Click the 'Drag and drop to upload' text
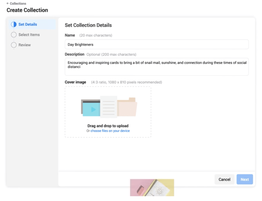This screenshot has height=201, width=262. point(108,126)
